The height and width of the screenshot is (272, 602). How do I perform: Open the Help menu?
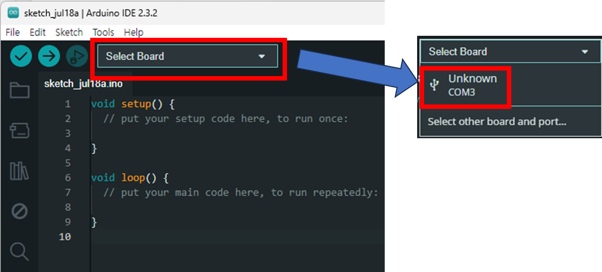[134, 32]
